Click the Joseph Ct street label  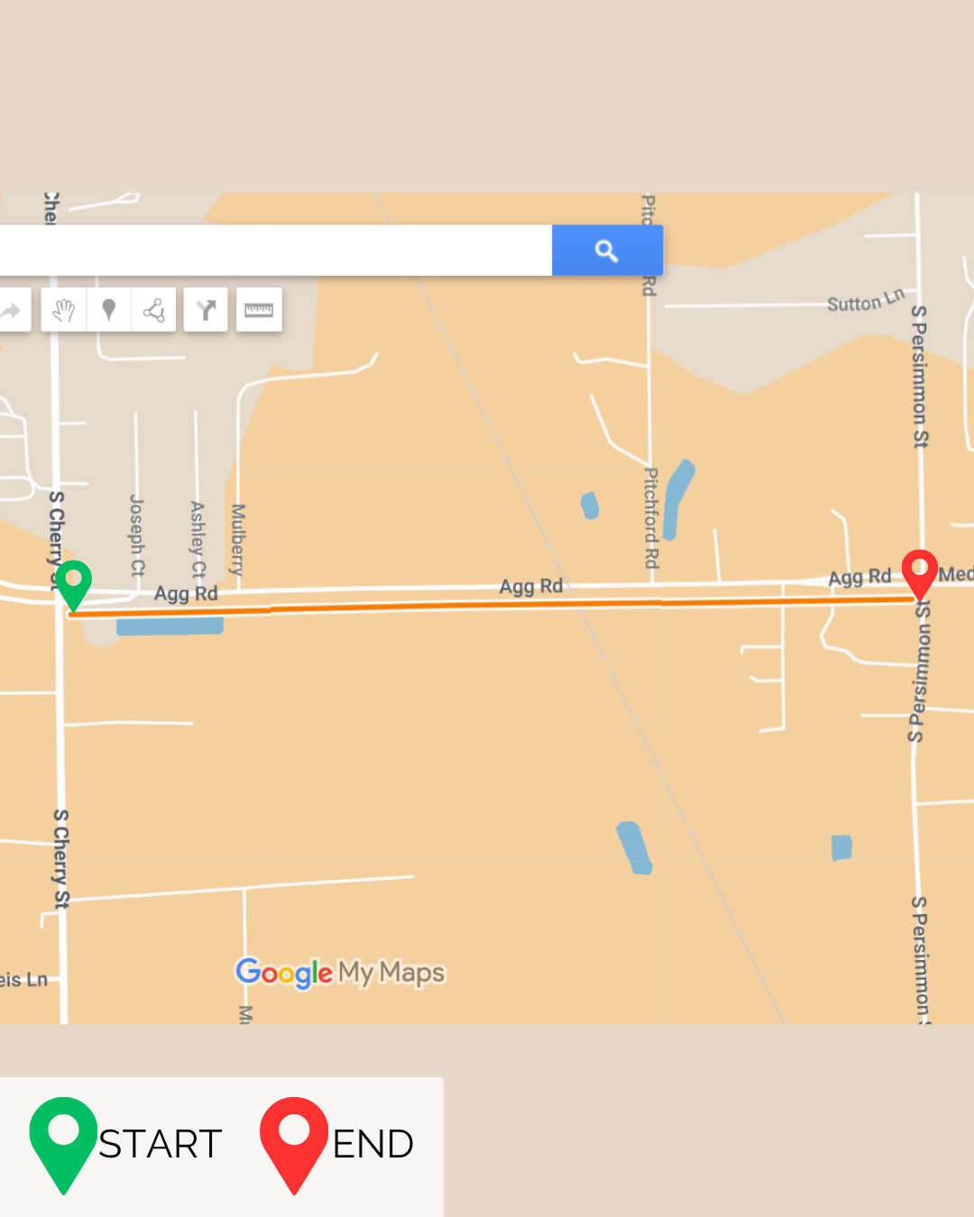(x=137, y=535)
